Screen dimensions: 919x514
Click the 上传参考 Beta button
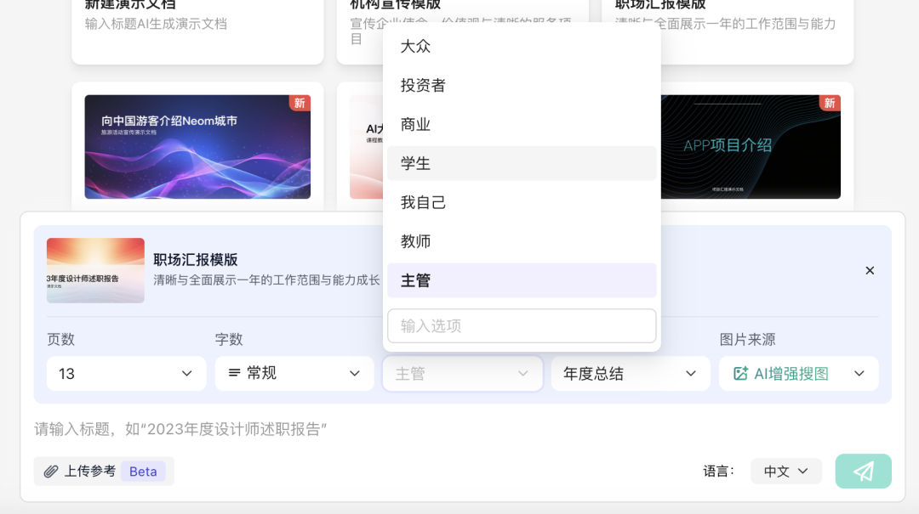click(102, 471)
